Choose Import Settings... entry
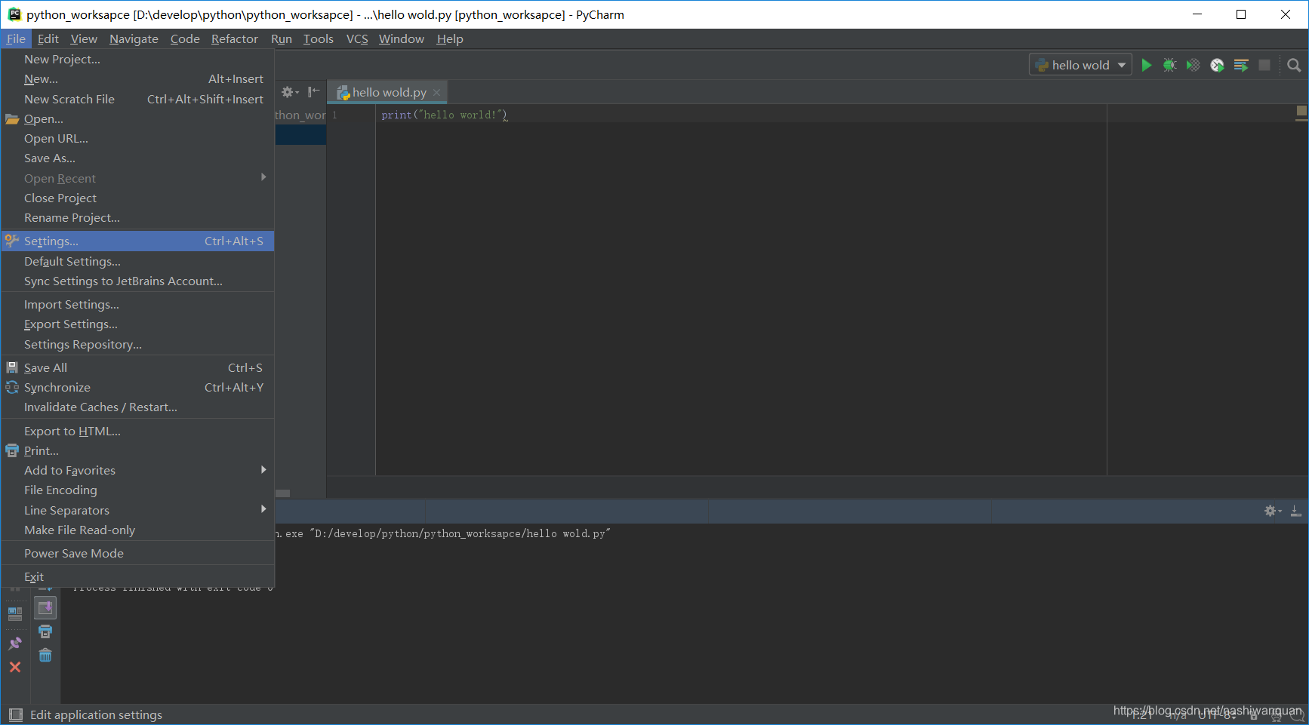The image size is (1309, 725). click(137, 304)
